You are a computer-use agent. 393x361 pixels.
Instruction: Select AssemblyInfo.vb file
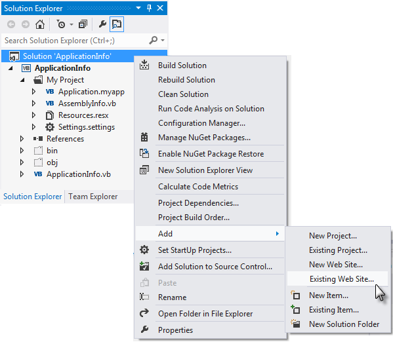pyautogui.click(x=87, y=104)
